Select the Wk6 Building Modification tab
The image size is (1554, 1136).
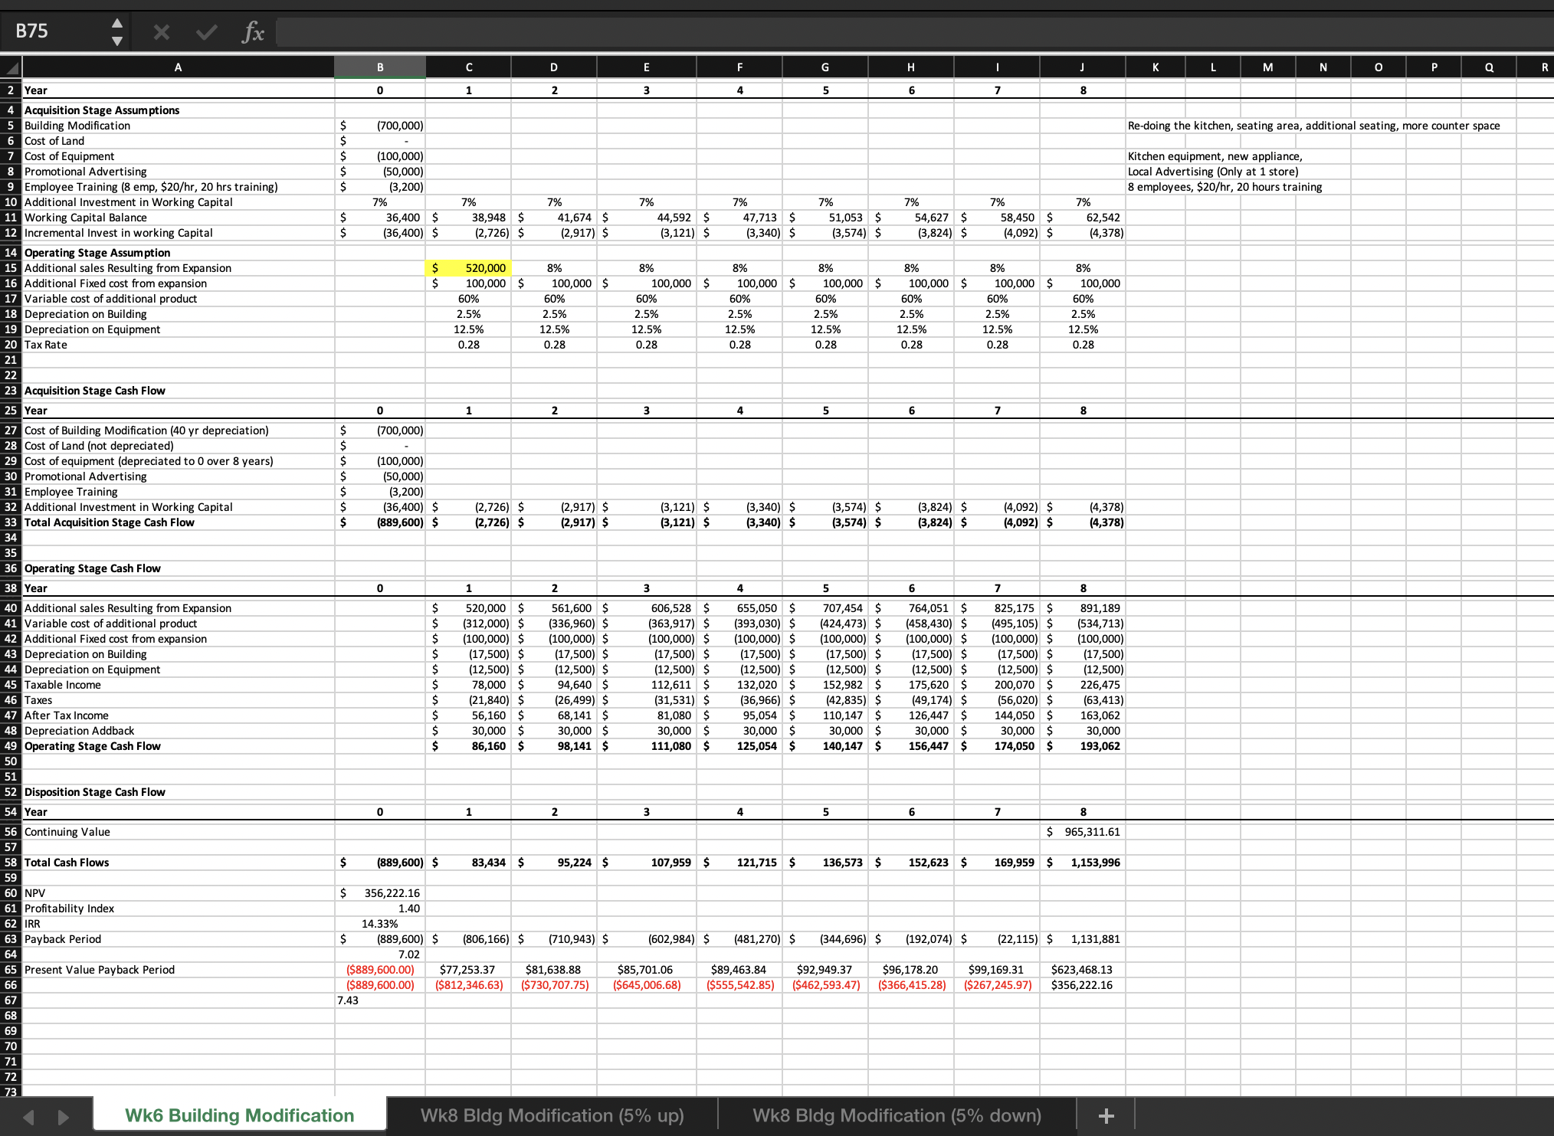pos(238,1115)
